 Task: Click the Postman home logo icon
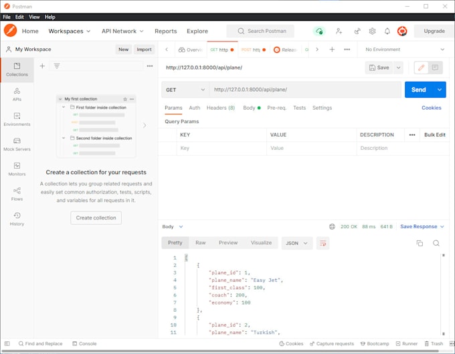tap(10, 31)
